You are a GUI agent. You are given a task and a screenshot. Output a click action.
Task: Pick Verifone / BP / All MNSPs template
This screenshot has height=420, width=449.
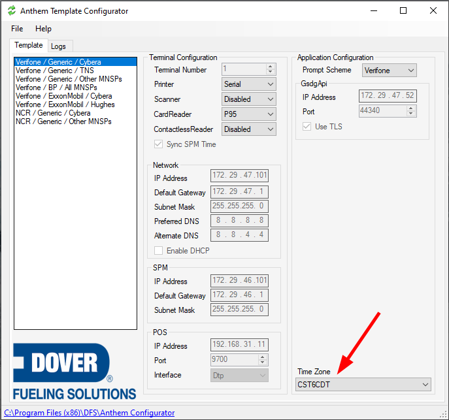click(x=75, y=88)
